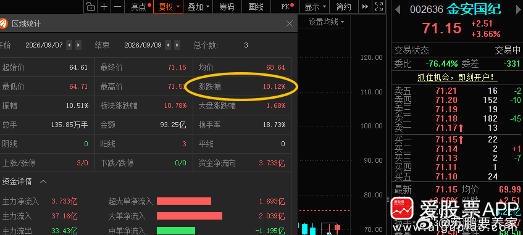The height and width of the screenshot is (235, 523).
Task: Collapse the 资金详情 section
Action: click(43, 182)
